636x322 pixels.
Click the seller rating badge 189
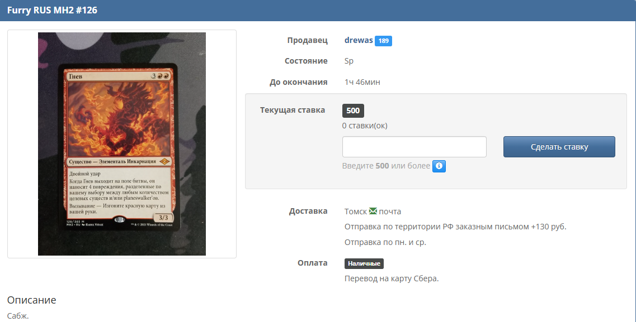click(383, 41)
